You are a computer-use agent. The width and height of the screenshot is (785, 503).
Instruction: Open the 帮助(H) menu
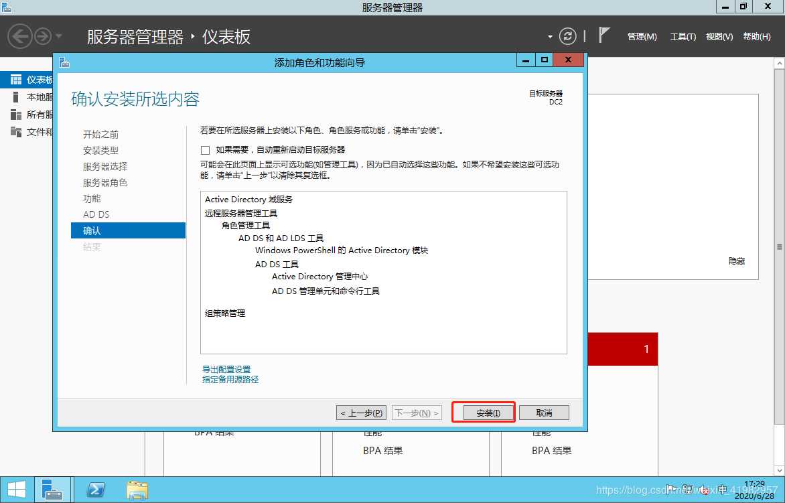pos(756,37)
